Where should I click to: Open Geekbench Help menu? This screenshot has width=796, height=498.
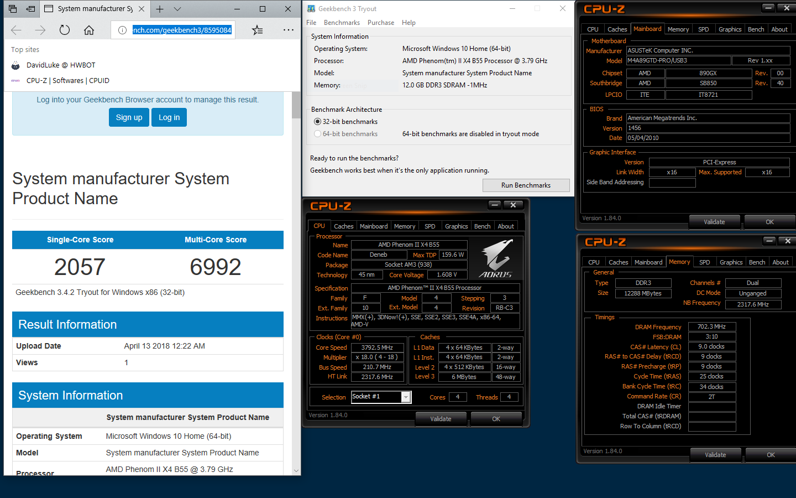click(409, 23)
